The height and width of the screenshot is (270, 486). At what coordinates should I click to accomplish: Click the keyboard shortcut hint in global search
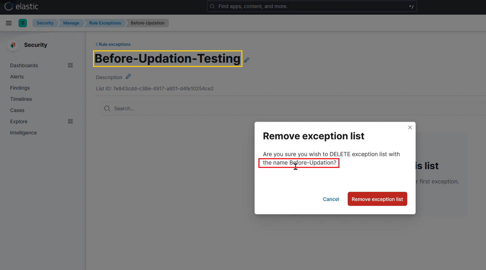point(411,6)
